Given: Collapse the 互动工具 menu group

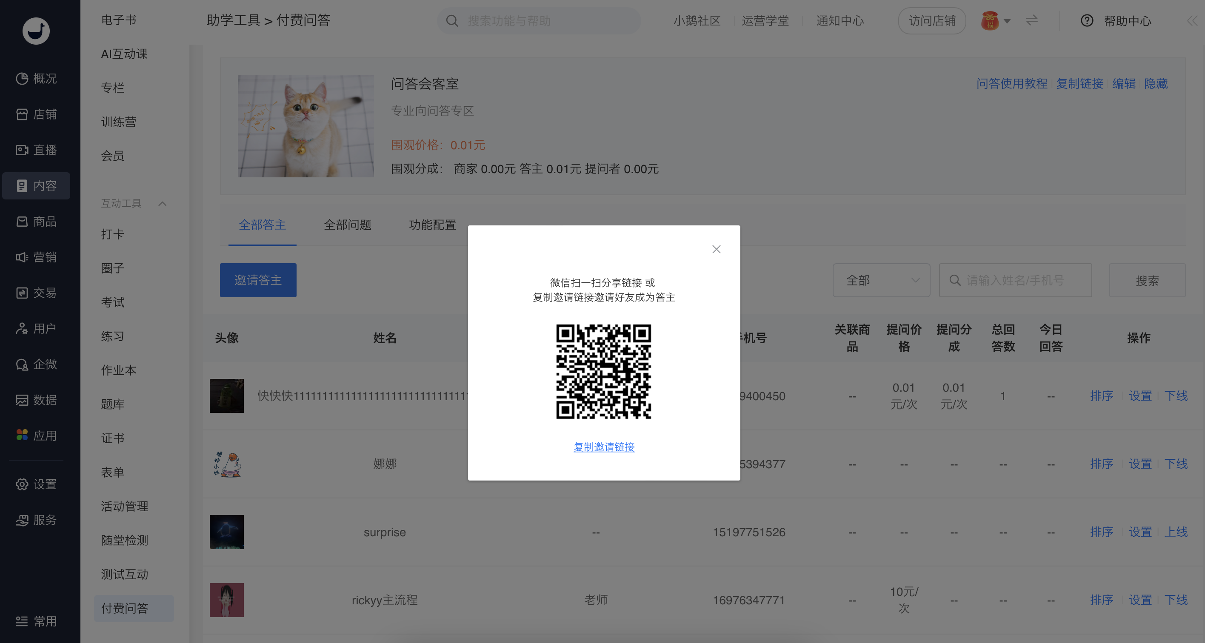Looking at the screenshot, I should pos(162,203).
